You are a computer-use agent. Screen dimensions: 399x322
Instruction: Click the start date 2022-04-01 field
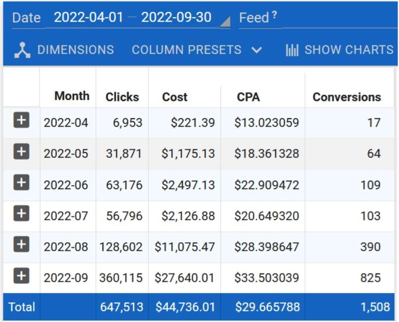point(89,17)
